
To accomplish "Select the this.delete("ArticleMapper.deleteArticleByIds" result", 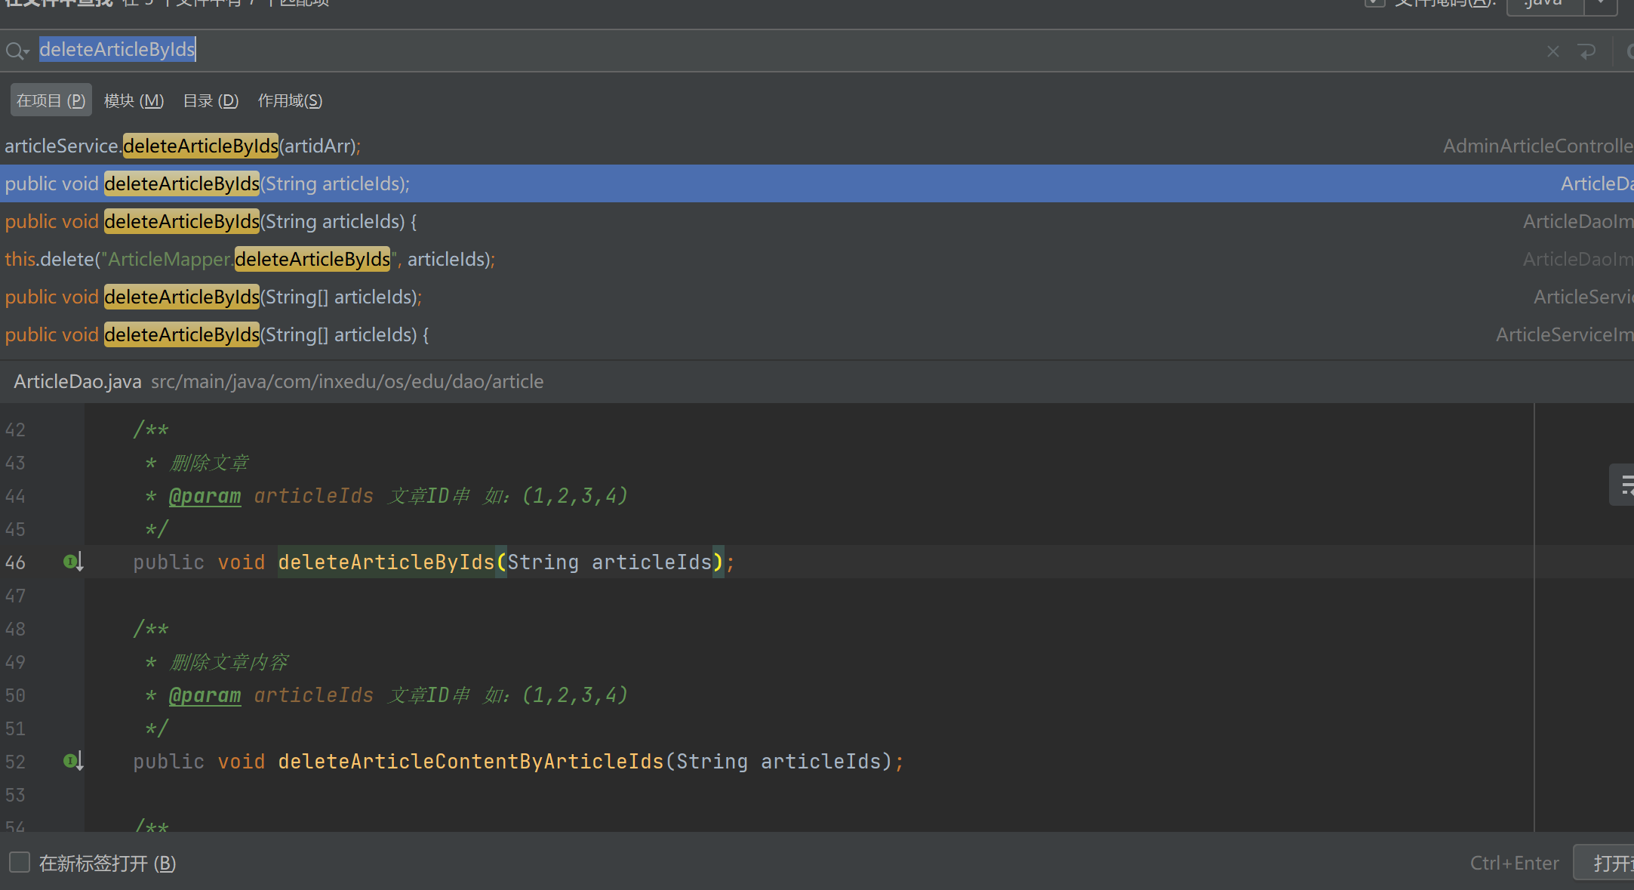I will [x=817, y=259].
